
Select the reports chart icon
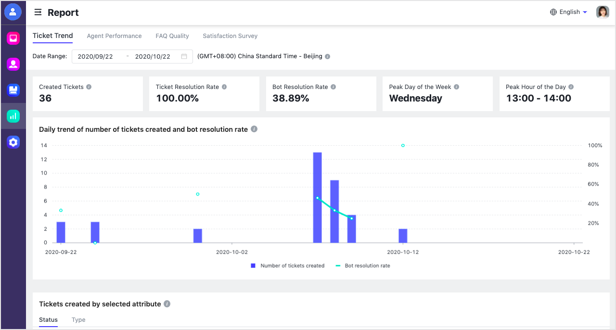tap(13, 115)
